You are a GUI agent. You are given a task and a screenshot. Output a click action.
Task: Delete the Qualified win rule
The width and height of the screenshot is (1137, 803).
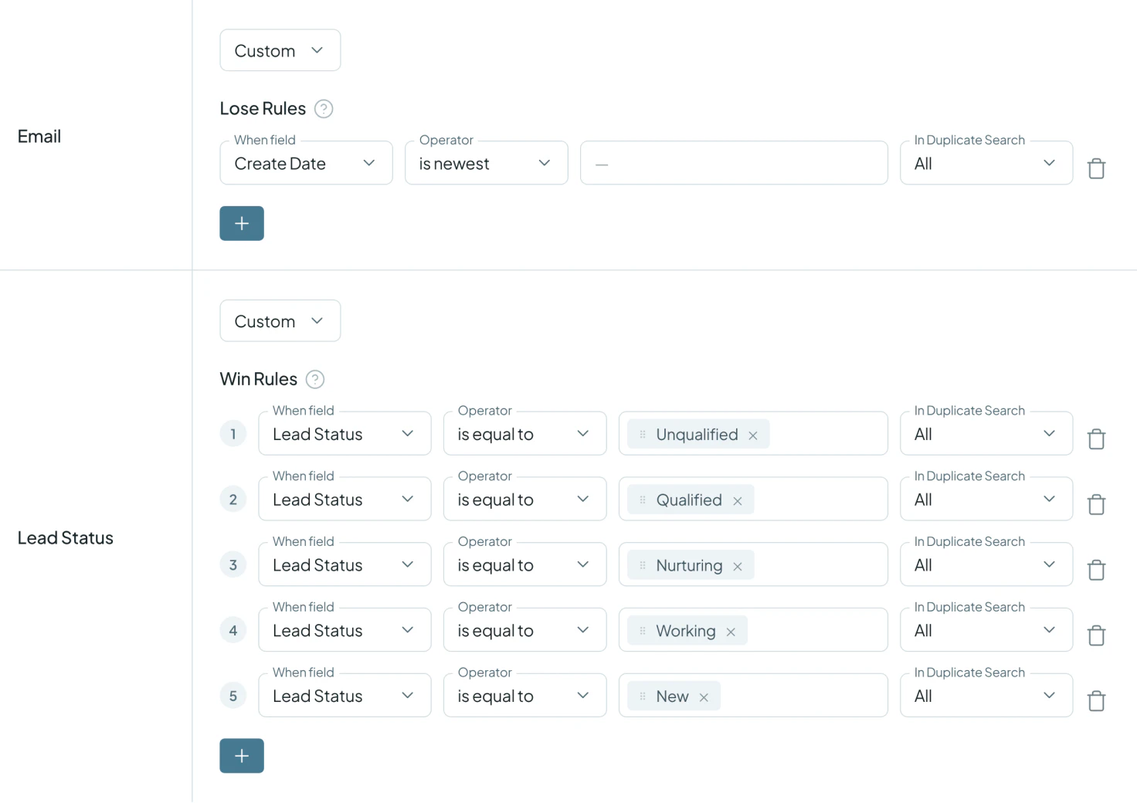click(x=1096, y=504)
